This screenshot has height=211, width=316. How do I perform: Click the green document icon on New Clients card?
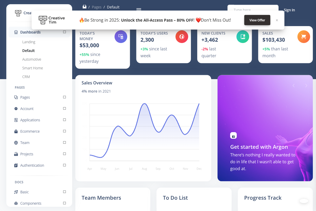coord(243,37)
